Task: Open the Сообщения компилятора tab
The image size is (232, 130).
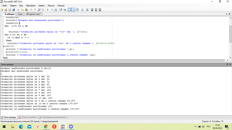Action: 52,117
